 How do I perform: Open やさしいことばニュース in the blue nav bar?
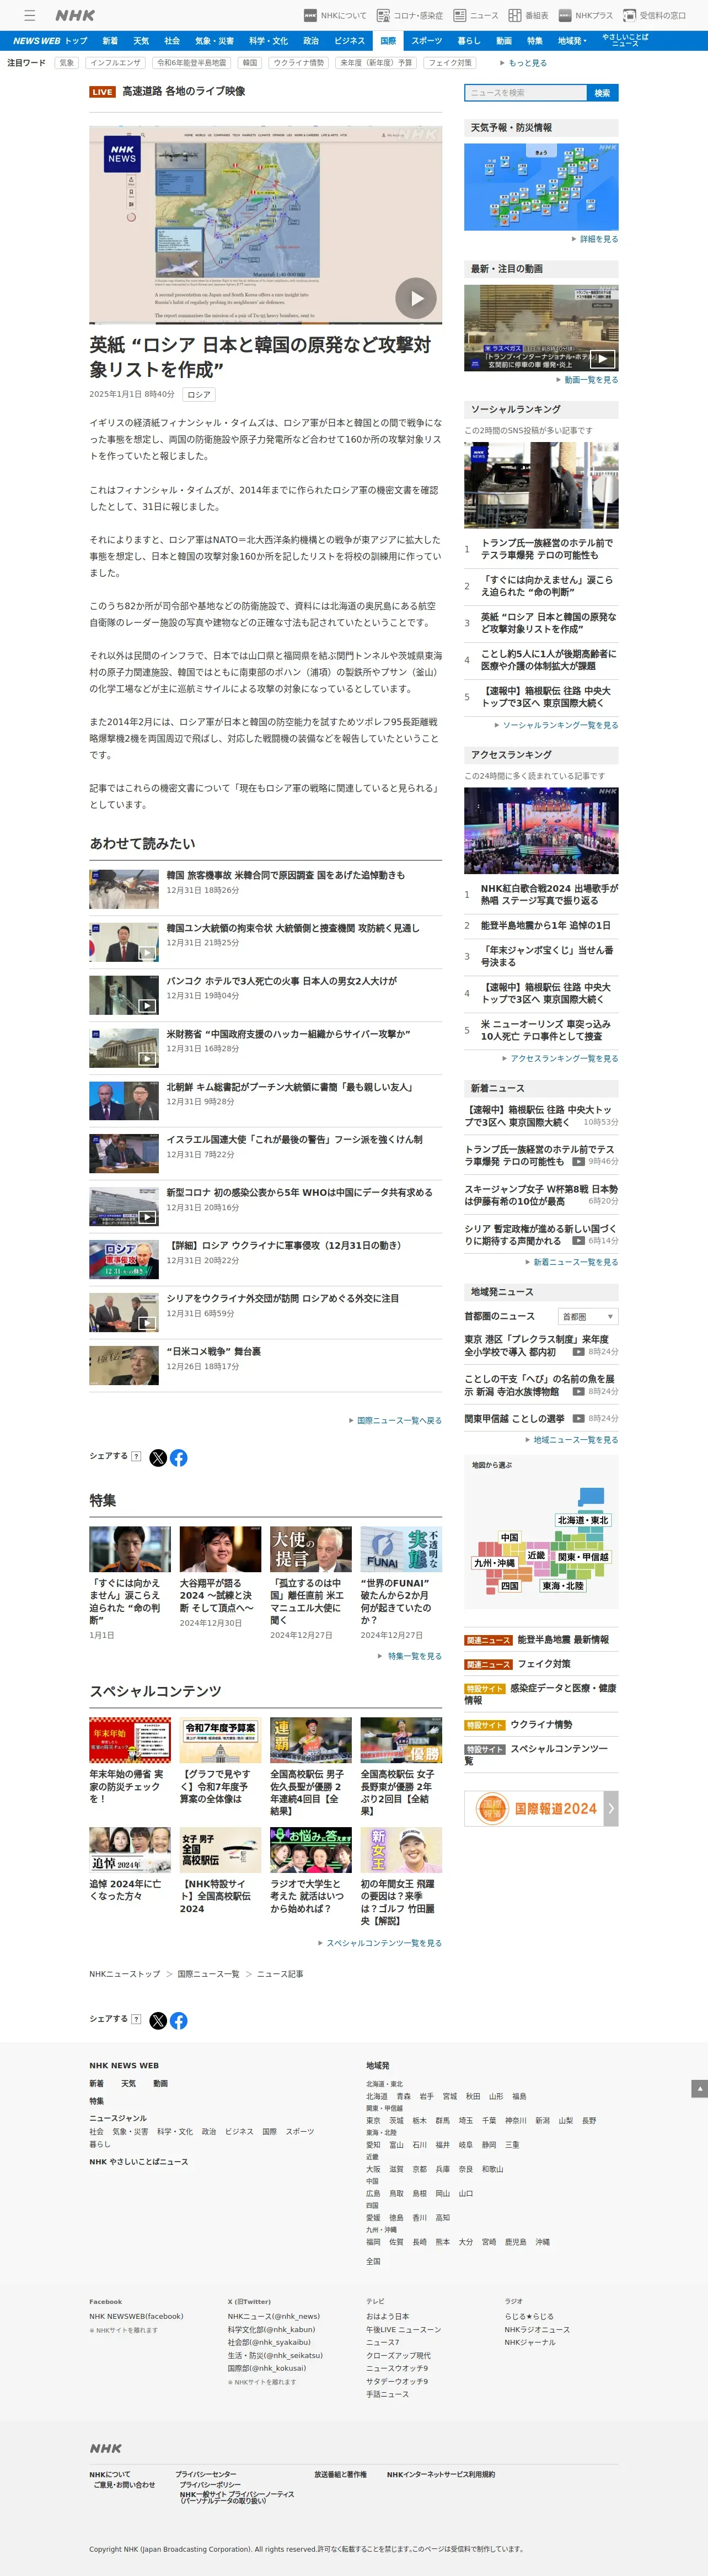(x=625, y=41)
